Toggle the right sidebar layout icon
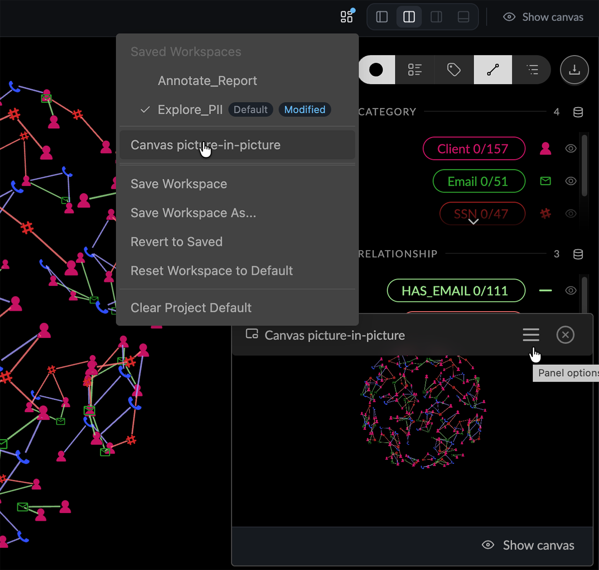Viewport: 599px width, 570px height. click(436, 17)
